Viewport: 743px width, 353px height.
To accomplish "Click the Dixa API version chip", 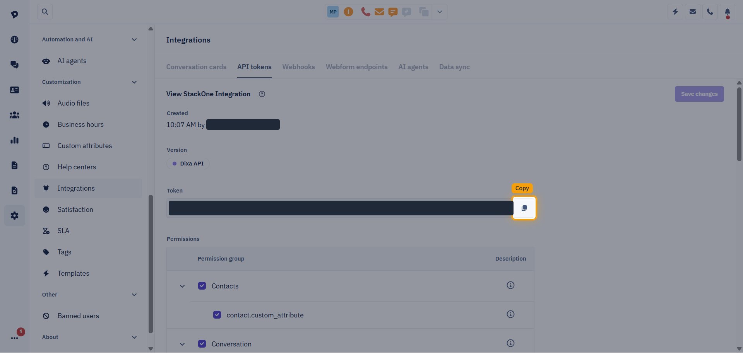I will pos(188,164).
